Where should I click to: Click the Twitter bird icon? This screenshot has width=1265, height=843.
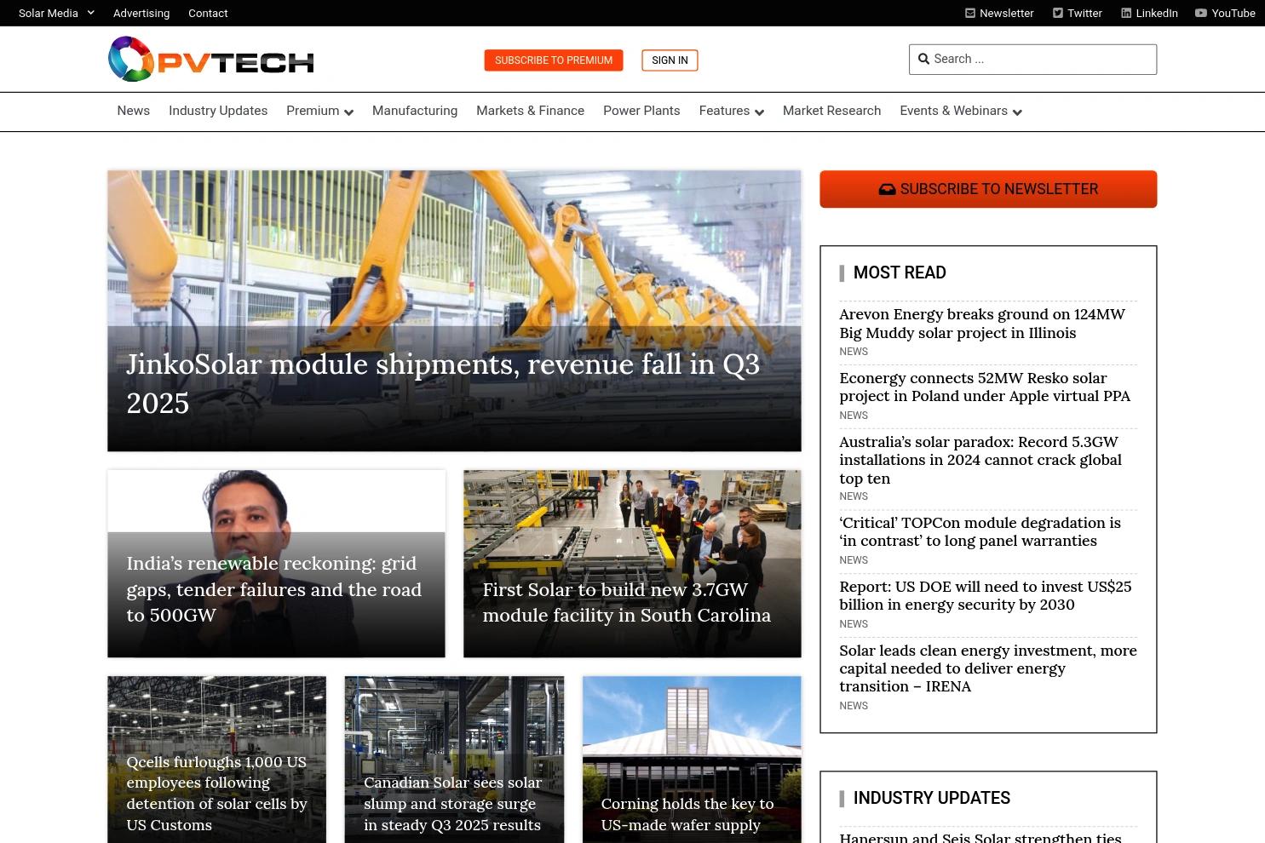1057,13
